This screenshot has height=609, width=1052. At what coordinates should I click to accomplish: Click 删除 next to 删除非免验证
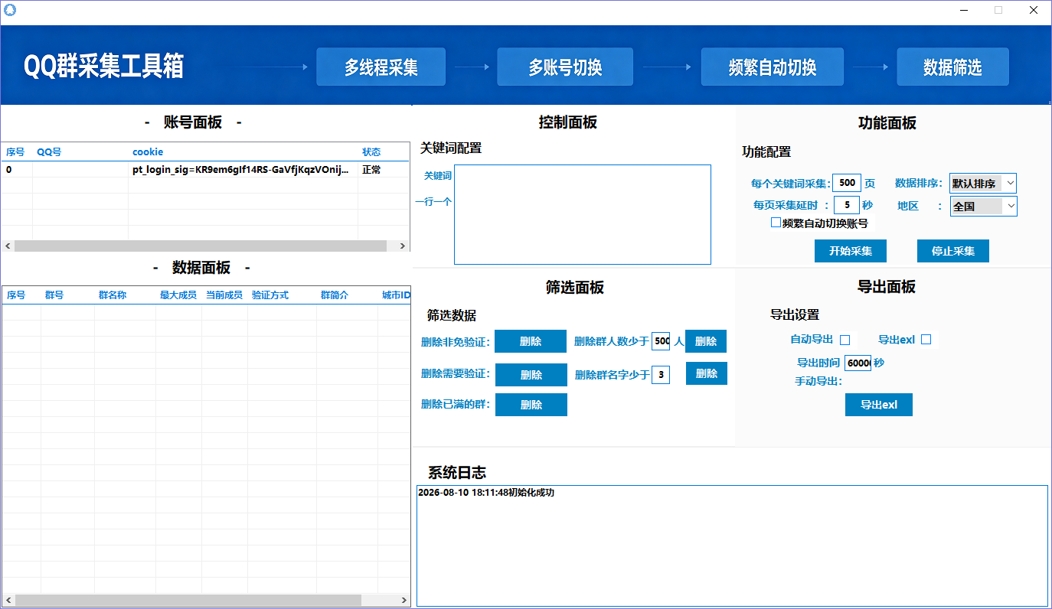(531, 341)
